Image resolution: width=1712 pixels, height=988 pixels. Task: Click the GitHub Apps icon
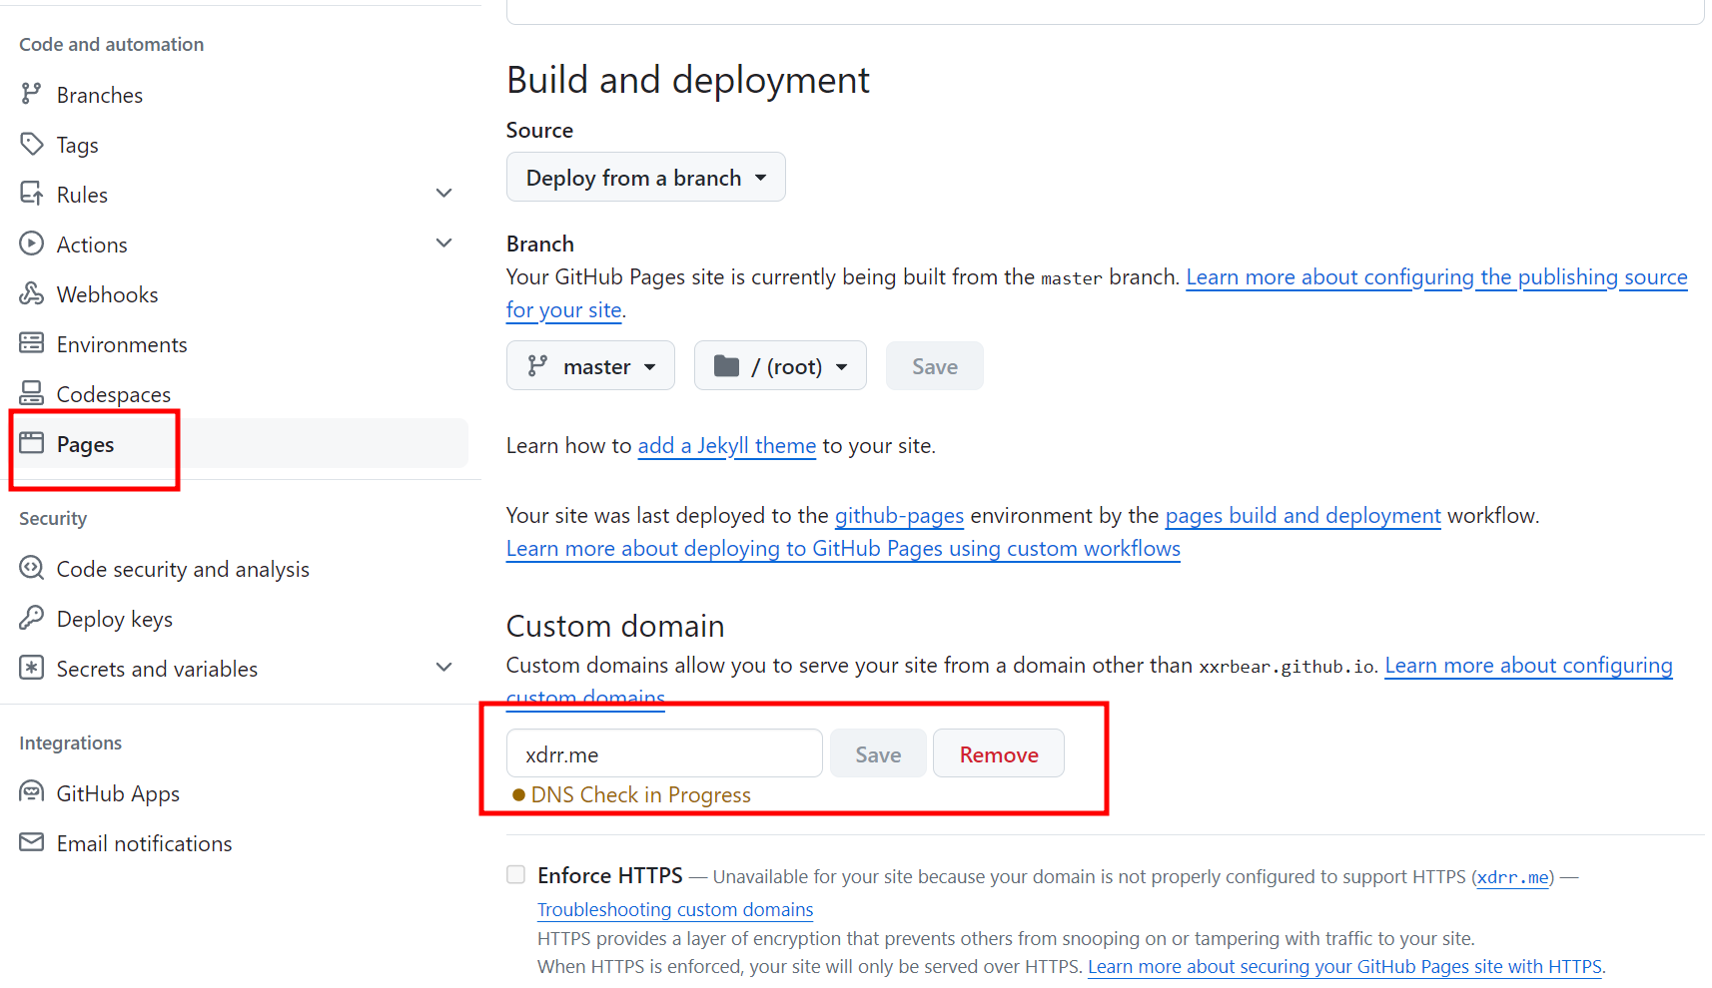pyautogui.click(x=31, y=792)
